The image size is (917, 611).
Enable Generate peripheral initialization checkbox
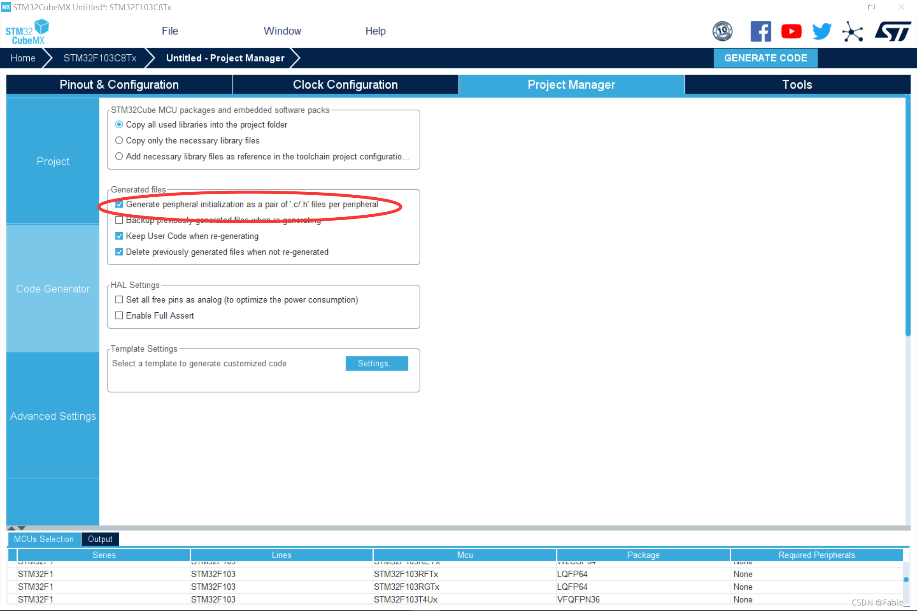click(119, 204)
